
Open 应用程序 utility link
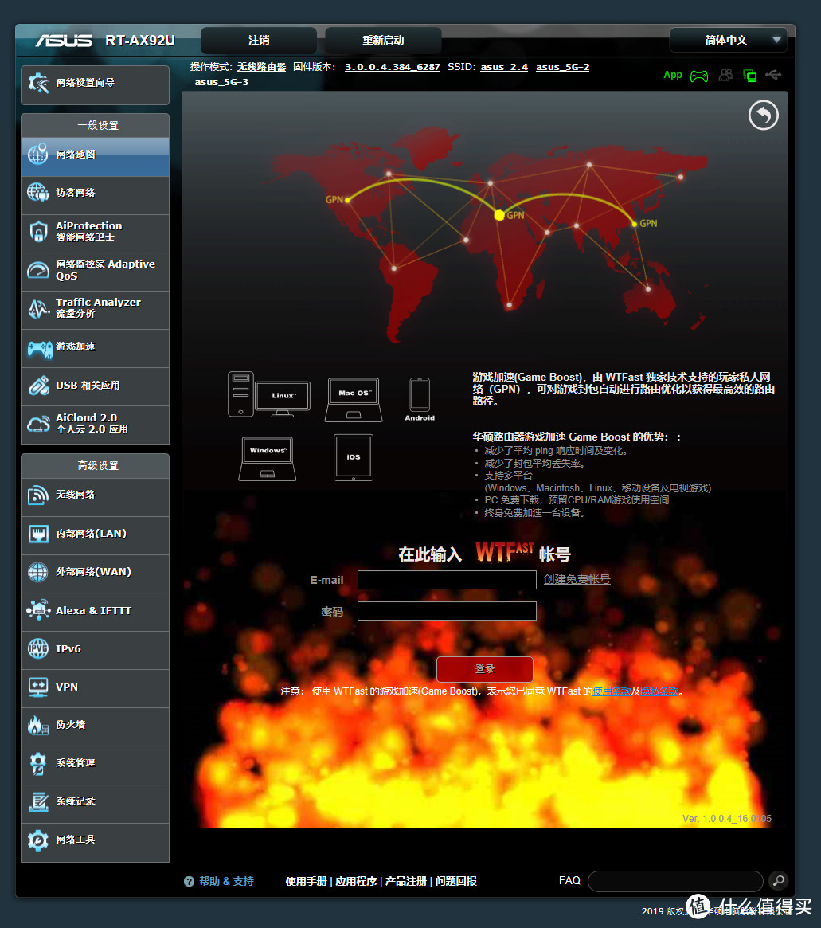[356, 881]
